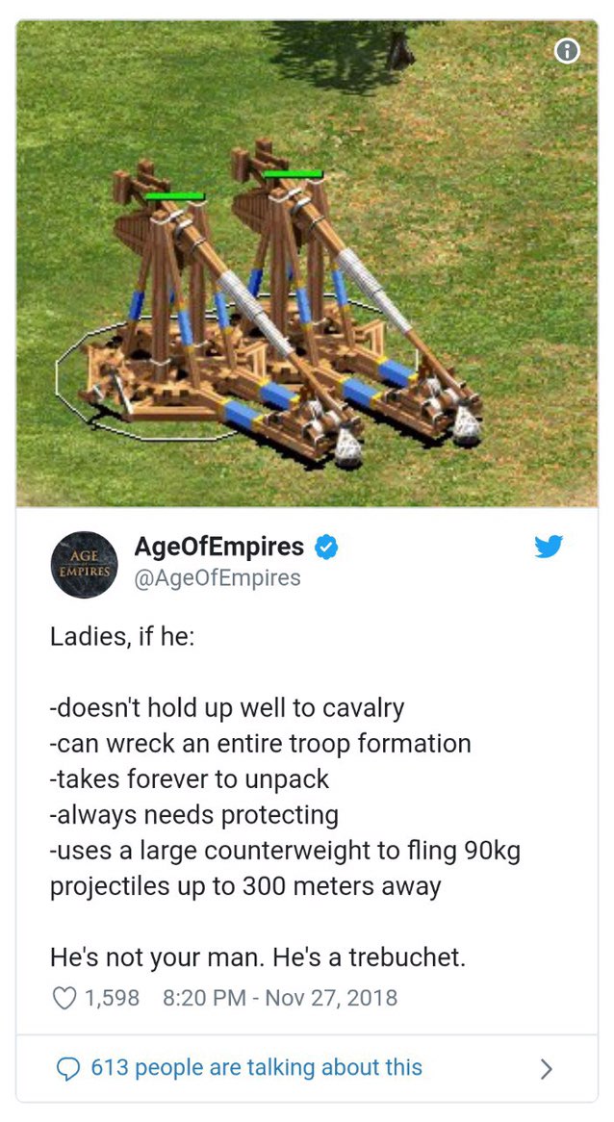Click the info icon on the image
This screenshot has height=1122, width=614.
coord(567,51)
